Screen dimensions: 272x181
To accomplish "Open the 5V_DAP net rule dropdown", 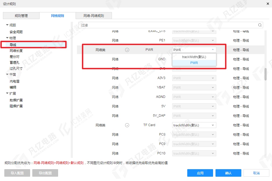I will coord(194,116).
